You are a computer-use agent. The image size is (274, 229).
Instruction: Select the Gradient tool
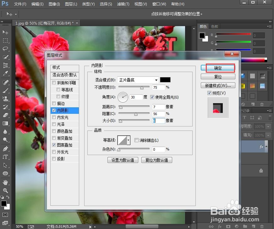tap(5, 123)
